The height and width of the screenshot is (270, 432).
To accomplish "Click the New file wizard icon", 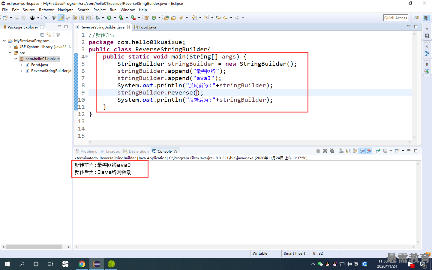I will (x=5, y=18).
